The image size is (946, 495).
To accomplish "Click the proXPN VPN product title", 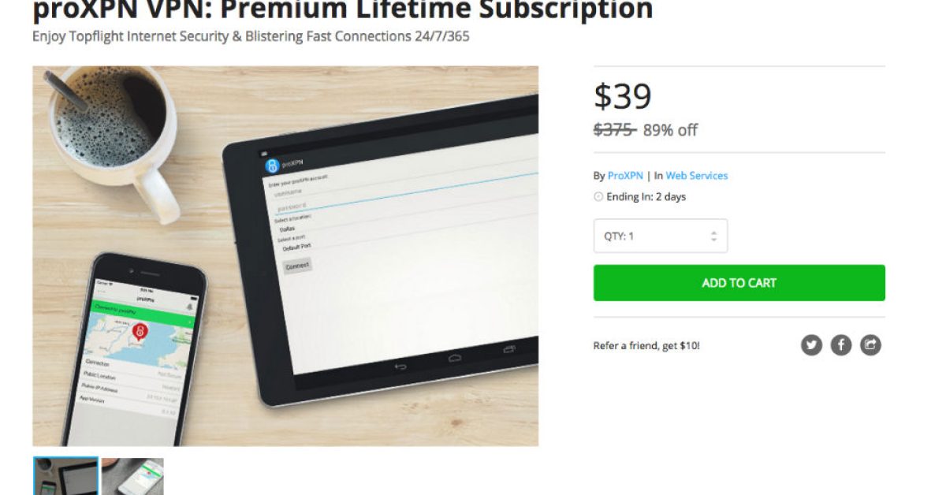I will click(343, 10).
